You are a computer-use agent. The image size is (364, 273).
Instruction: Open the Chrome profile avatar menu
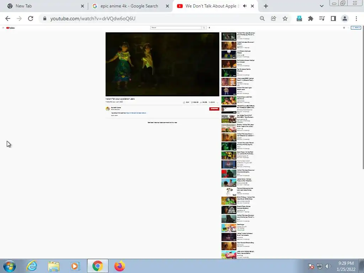[345, 18]
